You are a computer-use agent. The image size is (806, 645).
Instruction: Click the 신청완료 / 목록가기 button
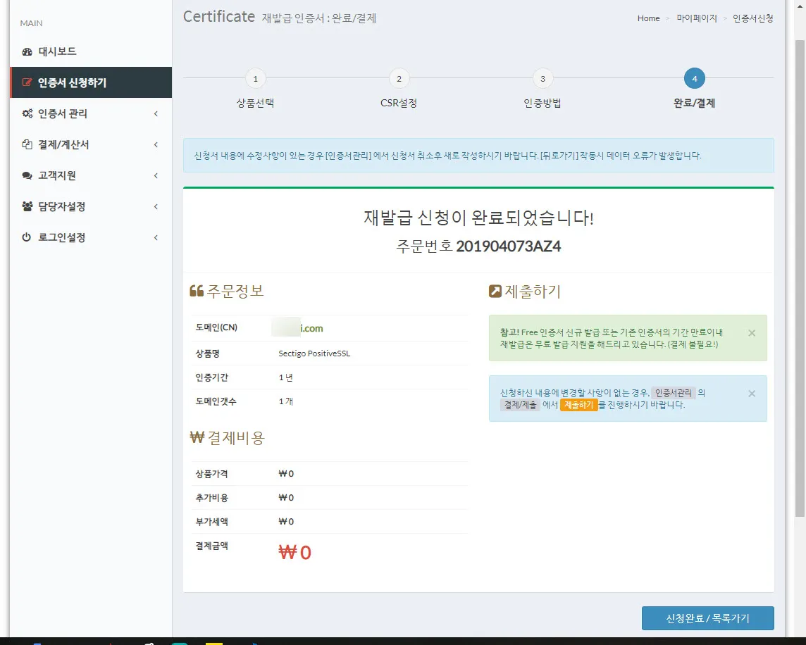tap(707, 618)
